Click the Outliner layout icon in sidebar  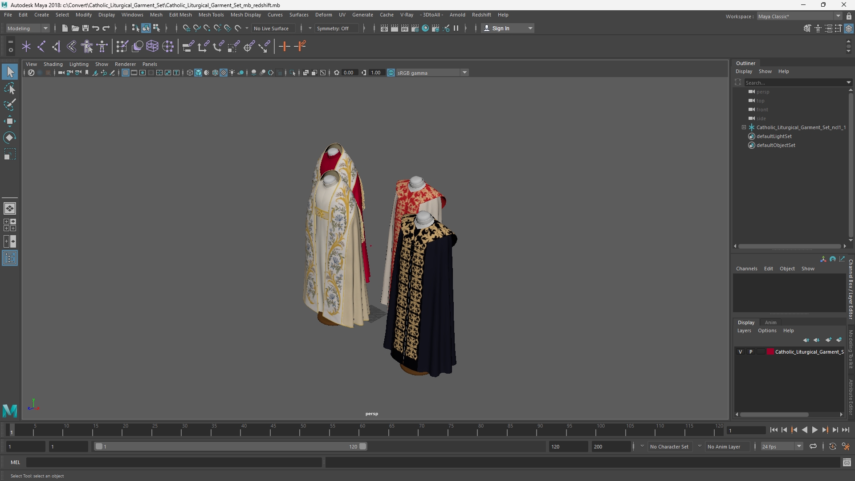pos(10,258)
